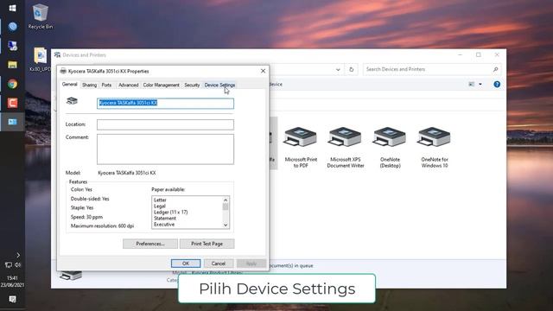The image size is (553, 311).
Task: Open the Recycle Bin desktop icon
Action: 41,17
